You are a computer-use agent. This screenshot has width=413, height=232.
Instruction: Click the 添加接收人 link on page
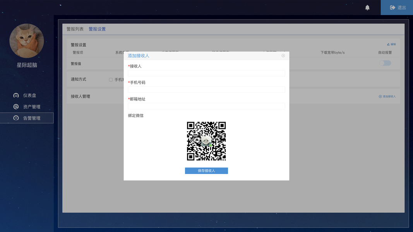tap(387, 97)
